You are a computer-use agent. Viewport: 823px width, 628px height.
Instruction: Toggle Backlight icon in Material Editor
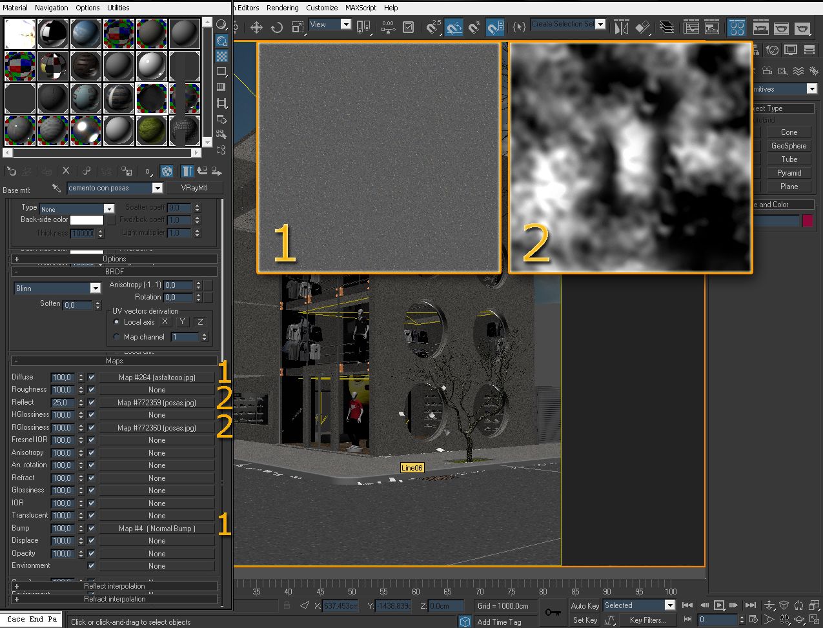click(221, 41)
